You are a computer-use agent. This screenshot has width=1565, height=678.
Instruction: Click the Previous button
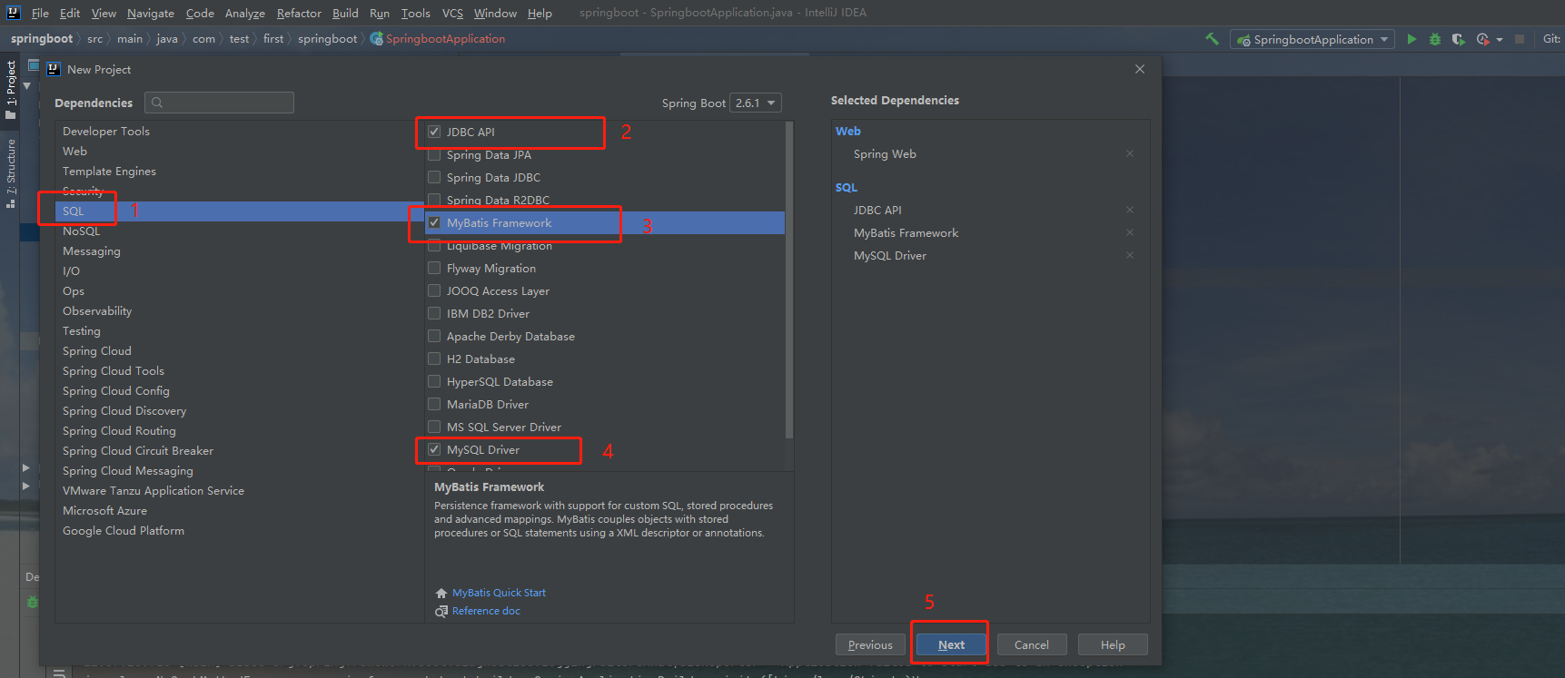(x=870, y=644)
